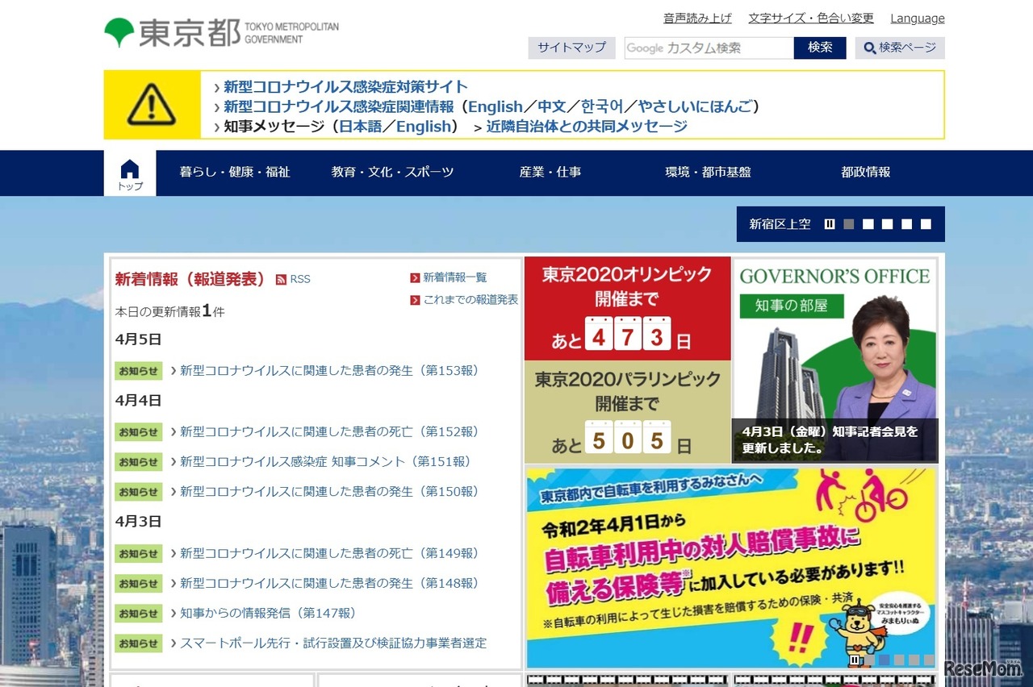Select the gray active dot of 新宿区上空 slideshow
This screenshot has width=1033, height=687.
click(849, 224)
